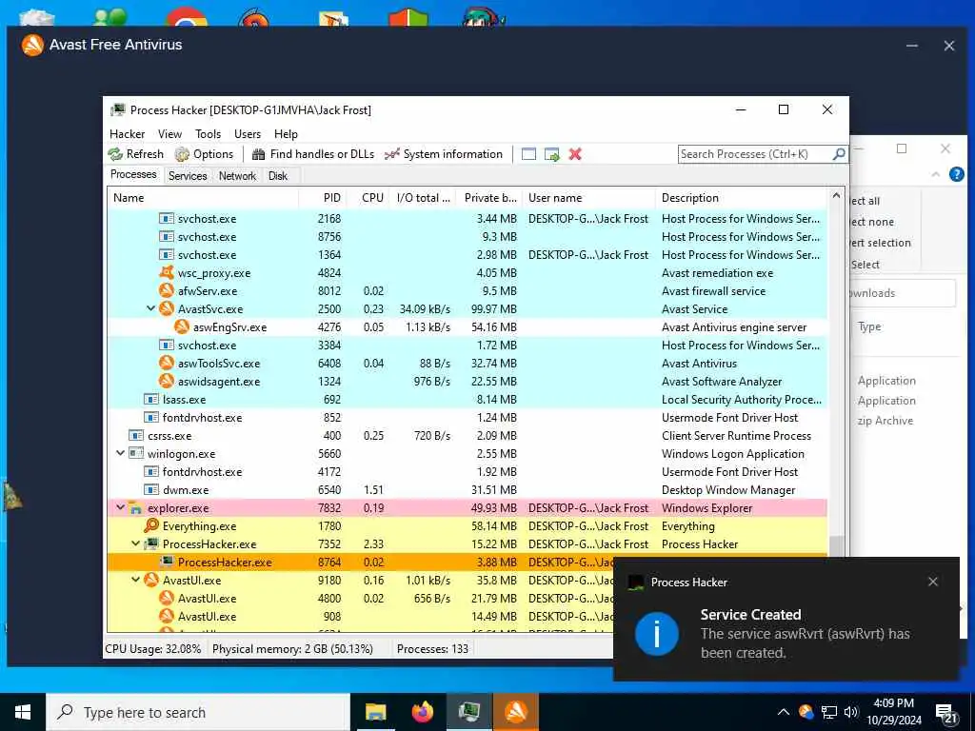Collapse the AvastSvc.exe tree node
Image resolution: width=975 pixels, height=731 pixels.
[x=150, y=308]
